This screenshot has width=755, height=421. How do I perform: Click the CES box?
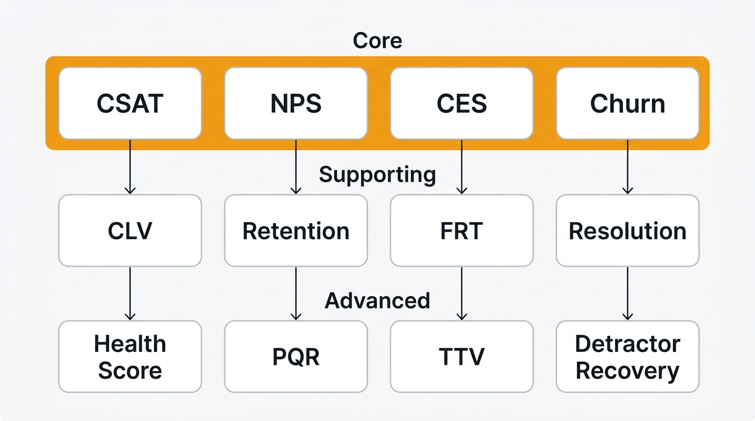461,104
